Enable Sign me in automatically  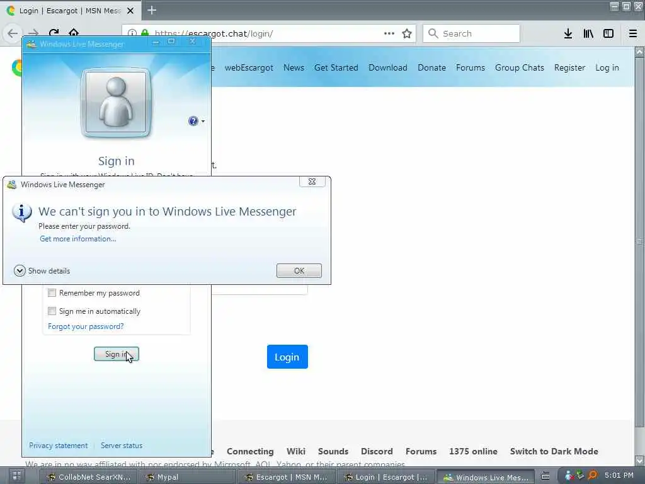click(x=52, y=311)
